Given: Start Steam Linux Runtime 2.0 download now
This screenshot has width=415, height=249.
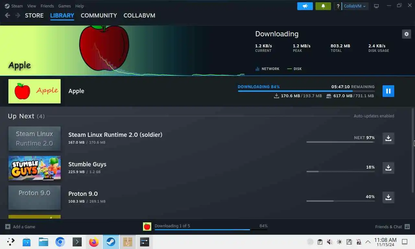Looking at the screenshot, I should tap(388, 138).
